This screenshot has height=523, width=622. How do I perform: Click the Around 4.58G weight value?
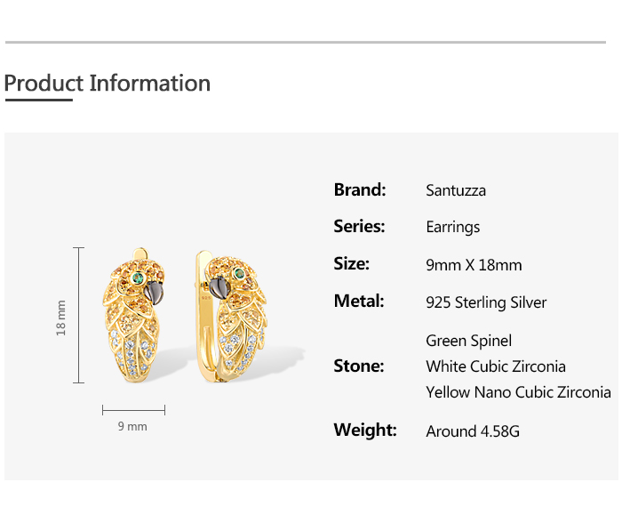tap(473, 432)
